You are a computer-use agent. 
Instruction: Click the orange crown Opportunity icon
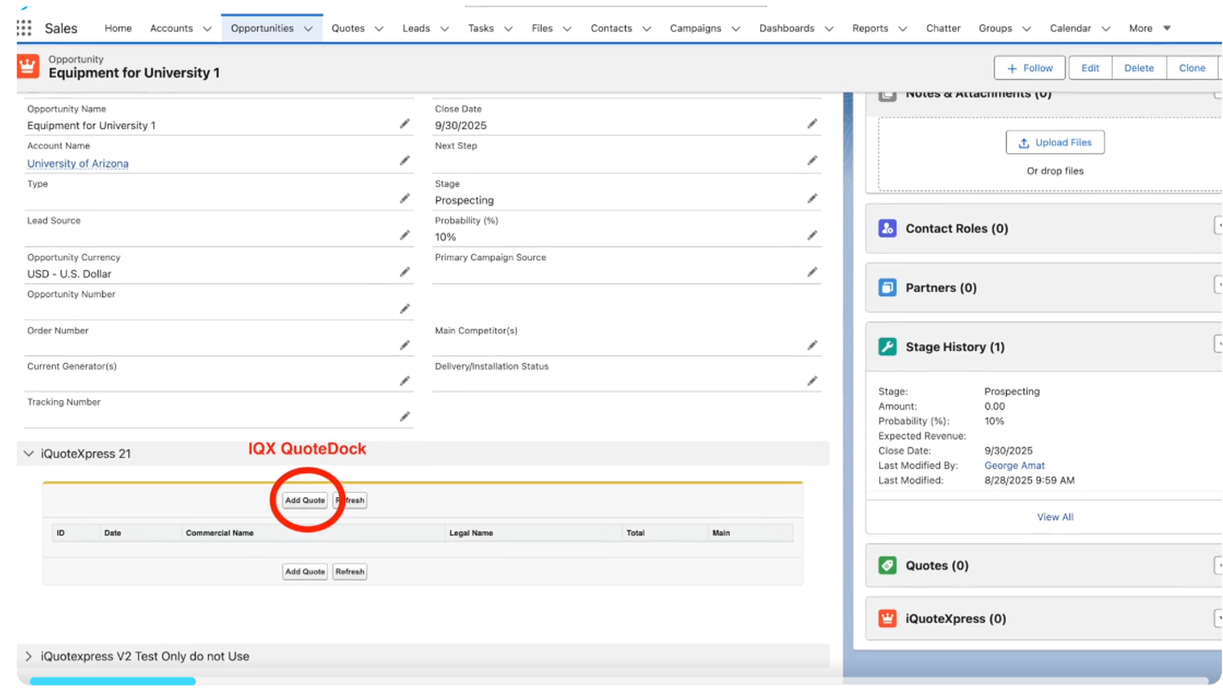pyautogui.click(x=28, y=66)
